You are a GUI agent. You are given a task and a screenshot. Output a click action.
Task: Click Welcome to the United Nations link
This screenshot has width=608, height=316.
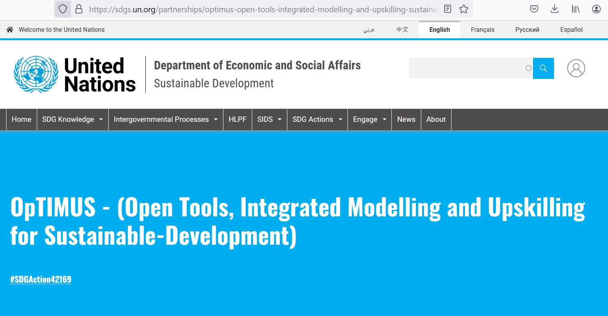coord(61,30)
